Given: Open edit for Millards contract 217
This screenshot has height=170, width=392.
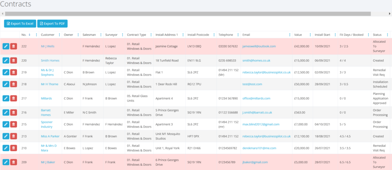Looking at the screenshot, I should (x=6, y=98).
